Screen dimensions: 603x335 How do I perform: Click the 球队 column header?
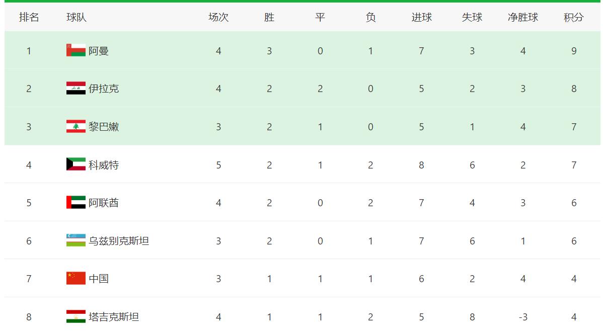click(x=77, y=17)
